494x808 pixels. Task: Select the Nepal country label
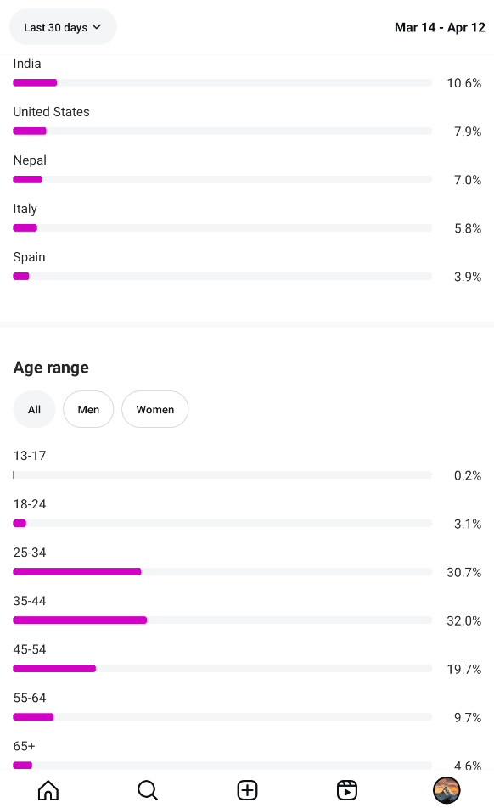pyautogui.click(x=30, y=160)
